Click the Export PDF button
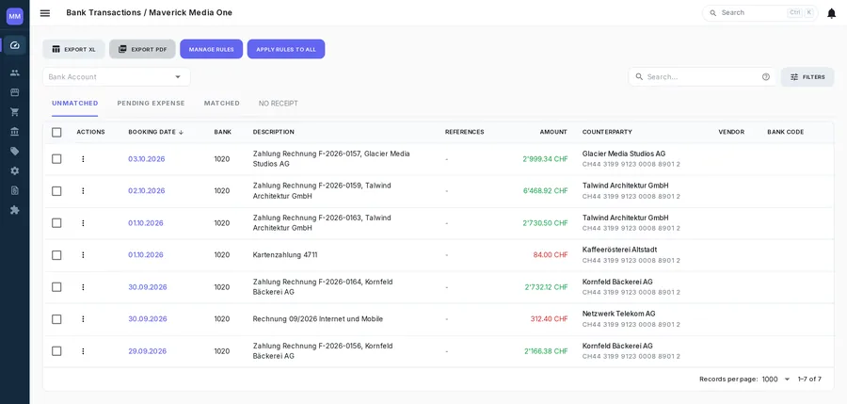Screen dimensions: 847x404 tap(143, 49)
